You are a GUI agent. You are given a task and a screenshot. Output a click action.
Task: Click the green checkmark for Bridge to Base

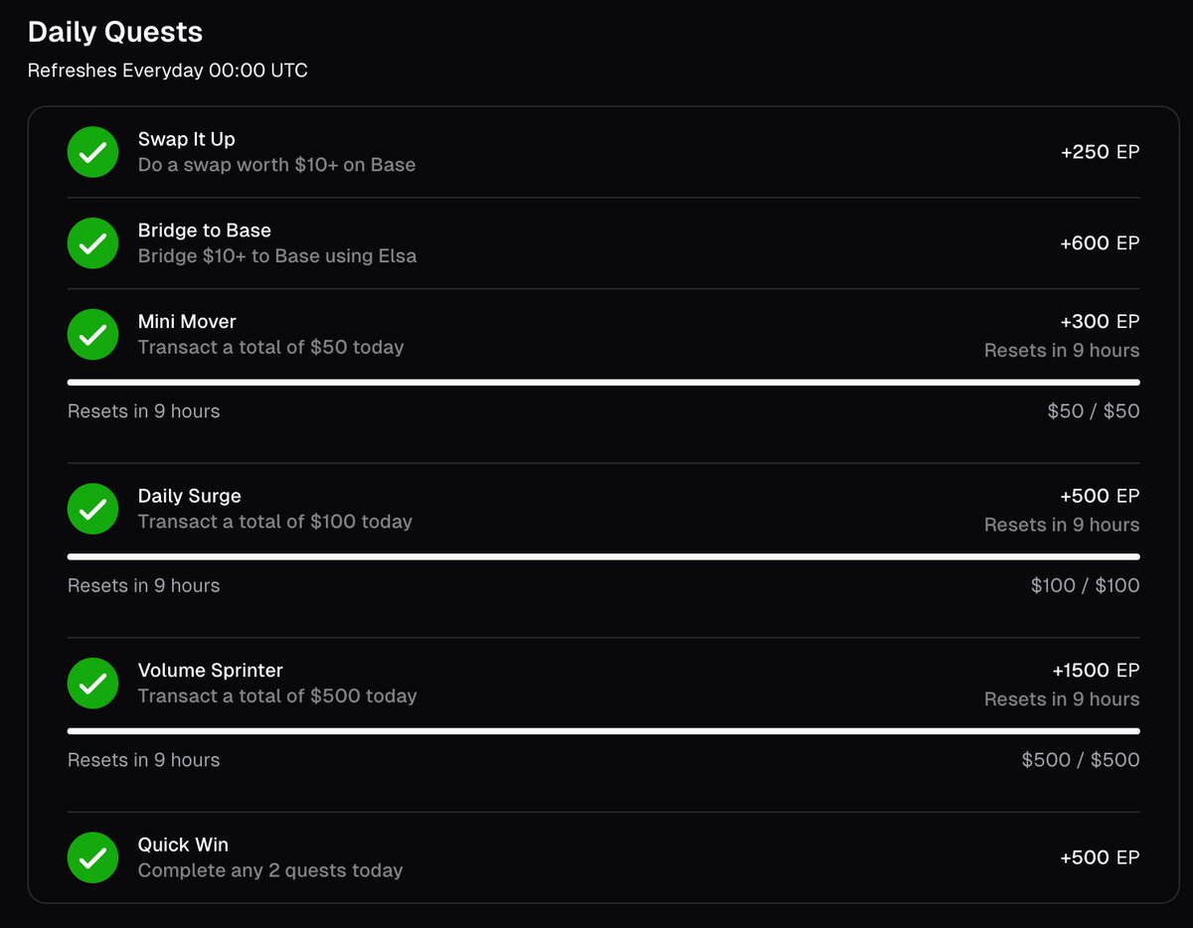coord(92,243)
